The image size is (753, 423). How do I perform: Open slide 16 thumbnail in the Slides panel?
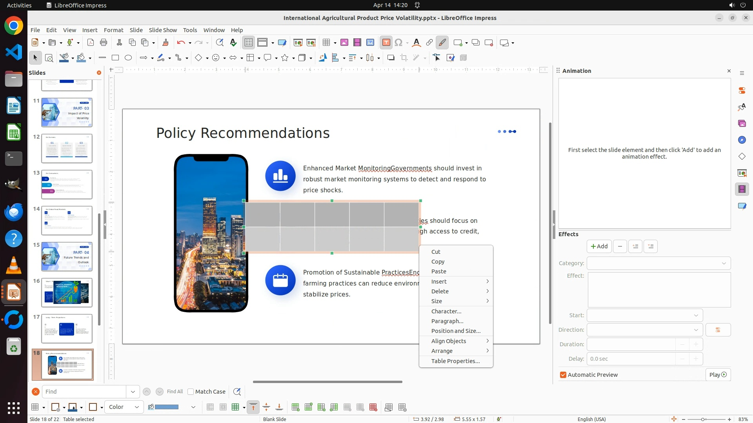(x=67, y=293)
